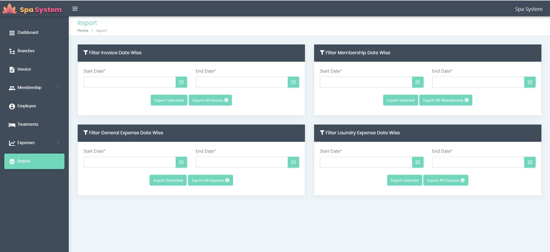This screenshot has width=550, height=252.
Task: Select the Report sidebar item
Action: click(34, 161)
